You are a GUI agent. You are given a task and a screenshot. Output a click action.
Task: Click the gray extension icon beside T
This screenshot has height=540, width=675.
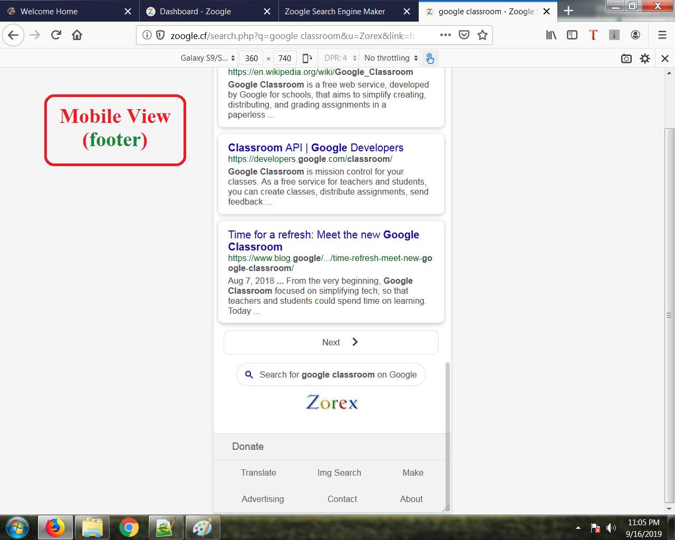click(x=614, y=35)
